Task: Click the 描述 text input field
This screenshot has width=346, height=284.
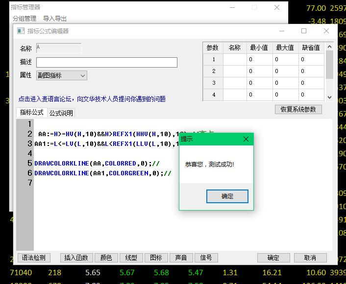Action: tap(107, 62)
